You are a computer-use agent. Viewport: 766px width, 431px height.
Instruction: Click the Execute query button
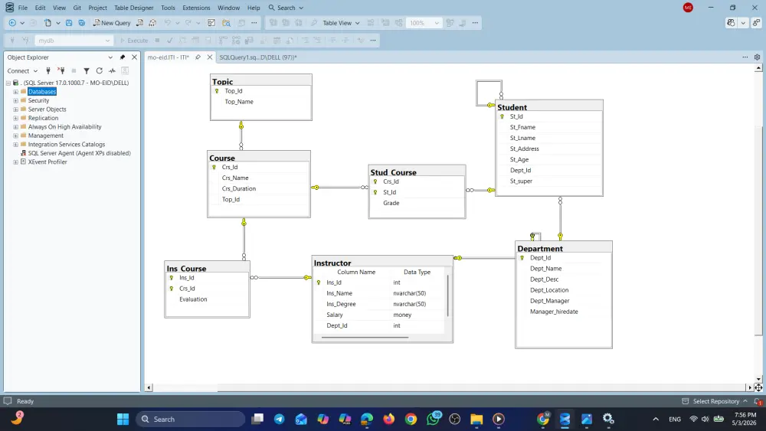[x=134, y=41]
